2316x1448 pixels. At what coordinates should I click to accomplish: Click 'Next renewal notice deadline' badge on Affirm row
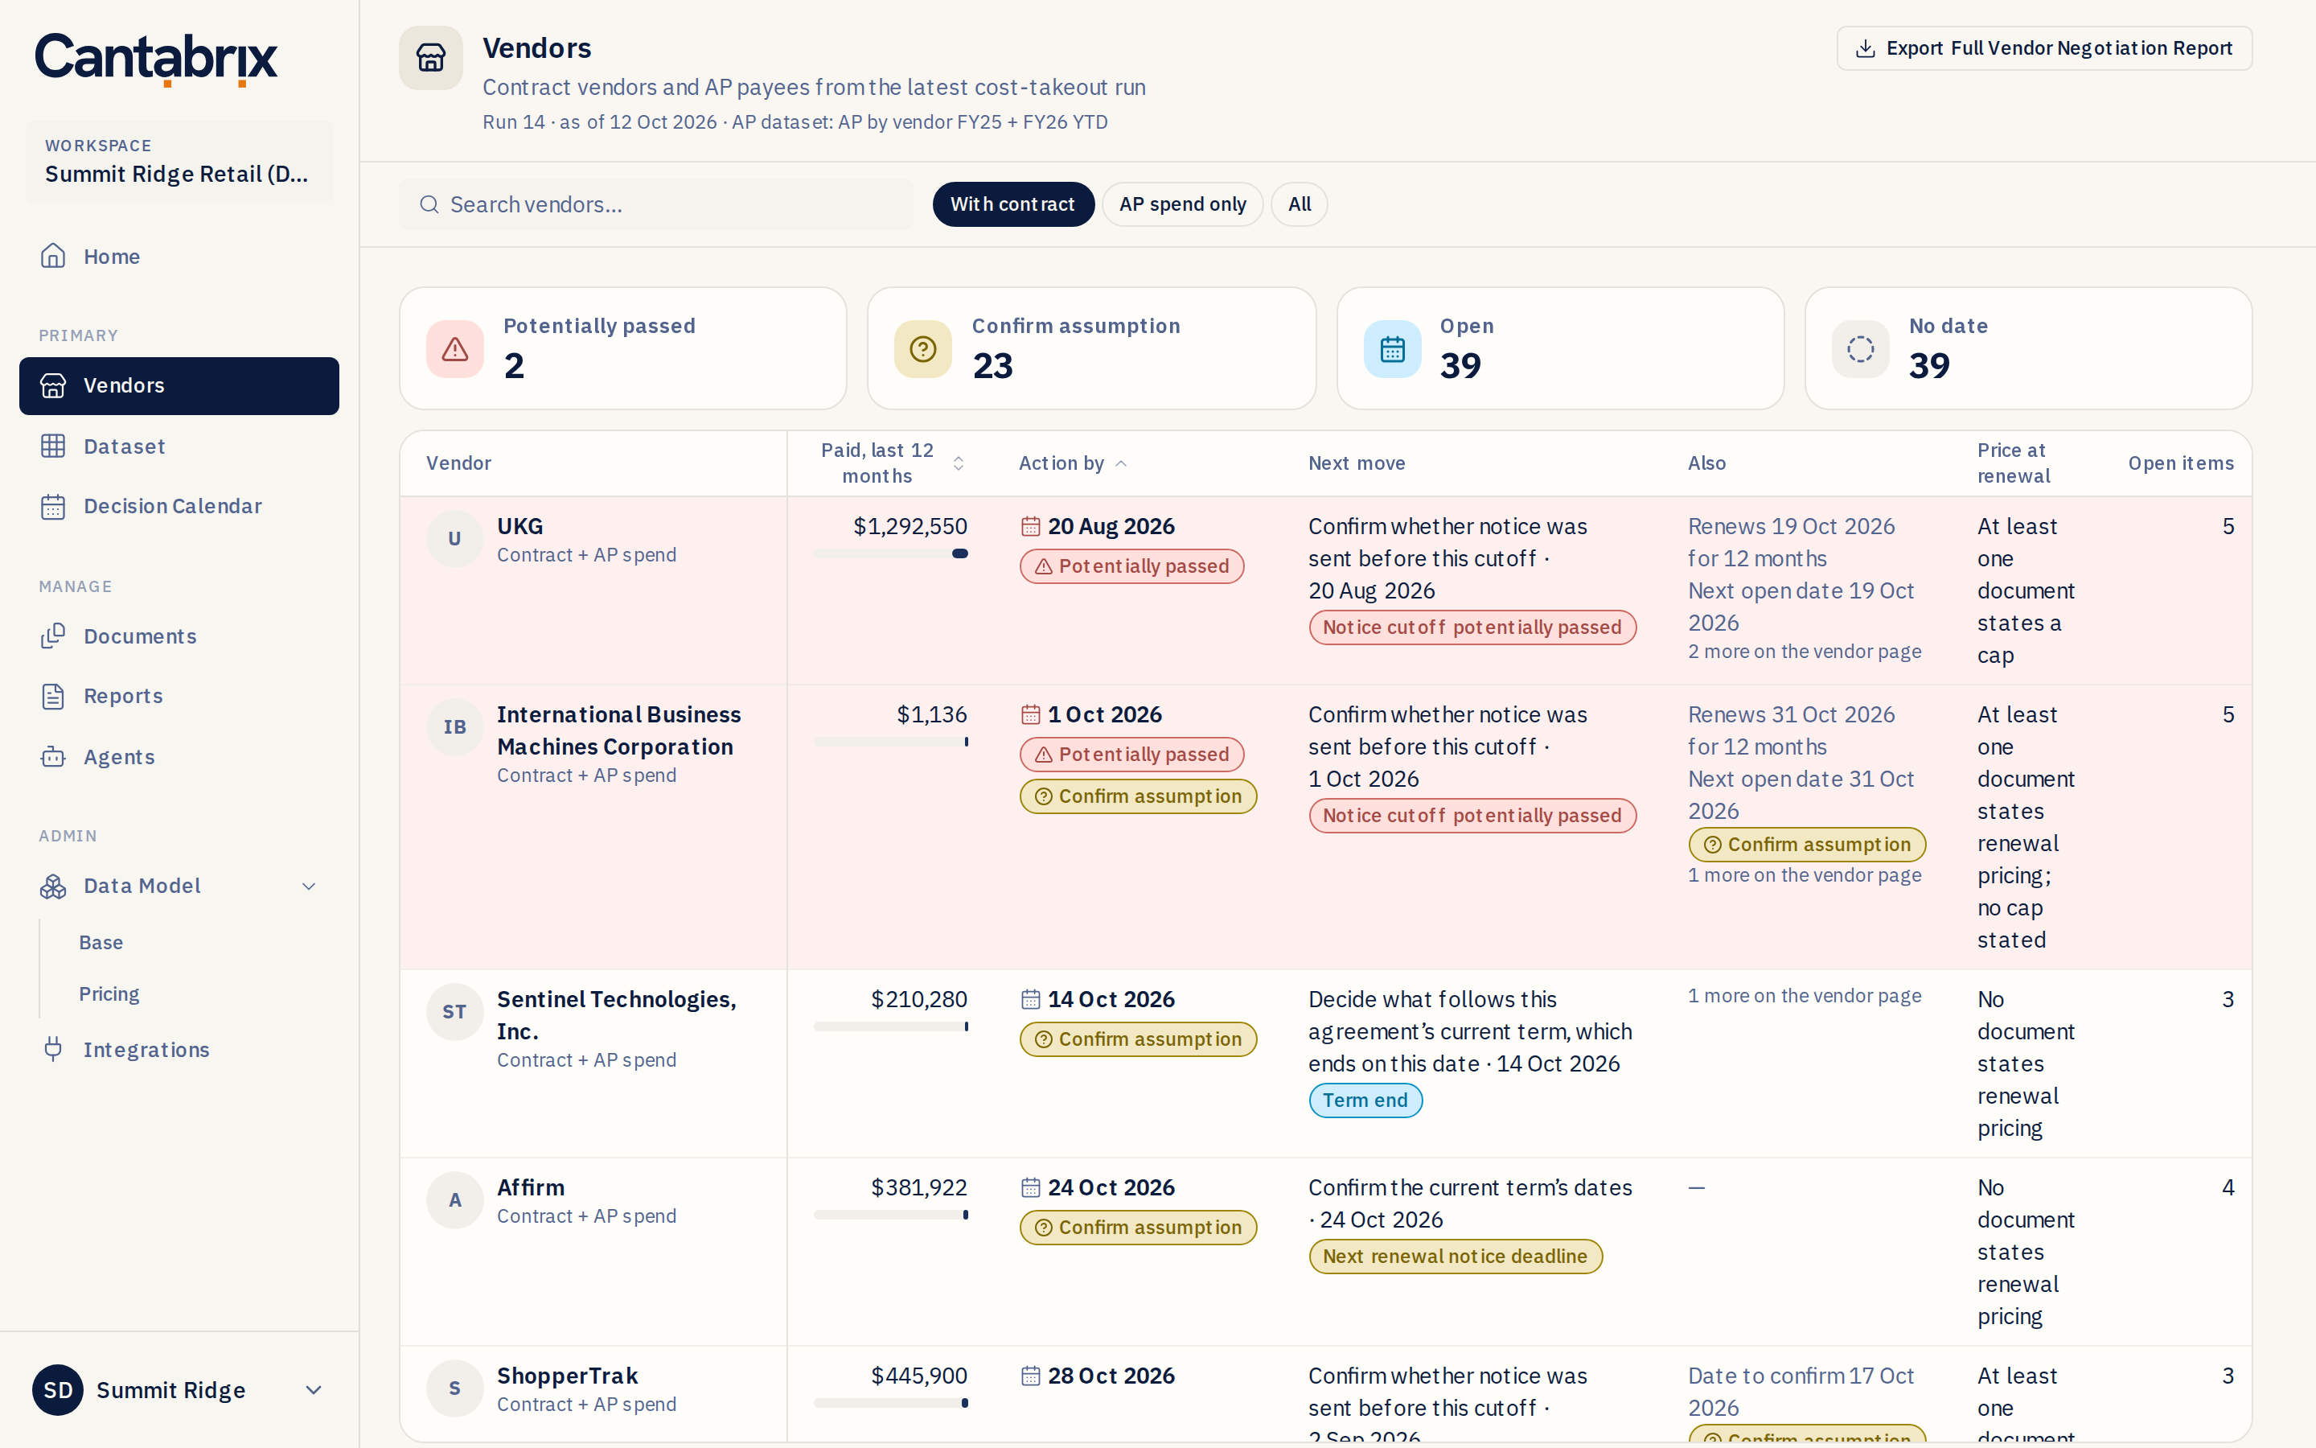[x=1455, y=1257]
